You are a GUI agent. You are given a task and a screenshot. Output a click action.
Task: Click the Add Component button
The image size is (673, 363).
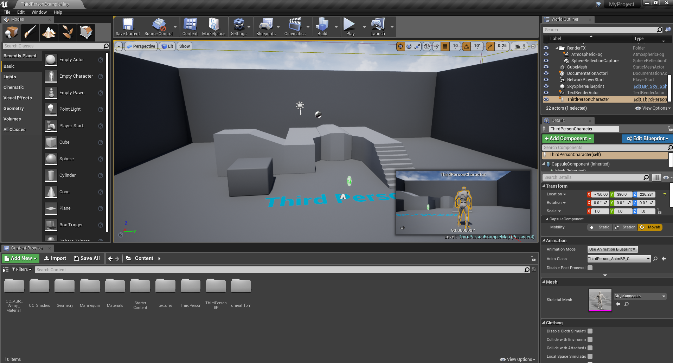pyautogui.click(x=568, y=138)
